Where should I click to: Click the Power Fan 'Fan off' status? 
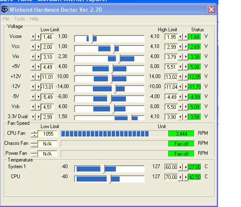(x=181, y=154)
